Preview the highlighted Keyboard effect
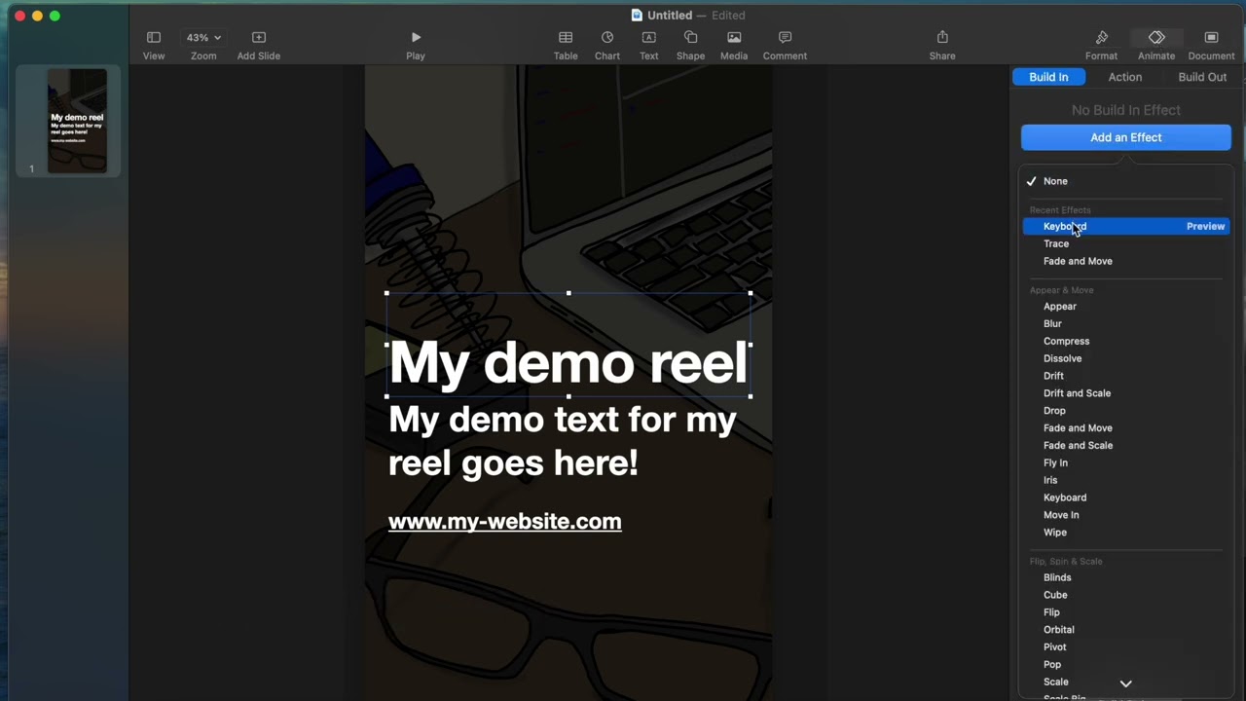Viewport: 1246px width, 701px height. coord(1205,226)
